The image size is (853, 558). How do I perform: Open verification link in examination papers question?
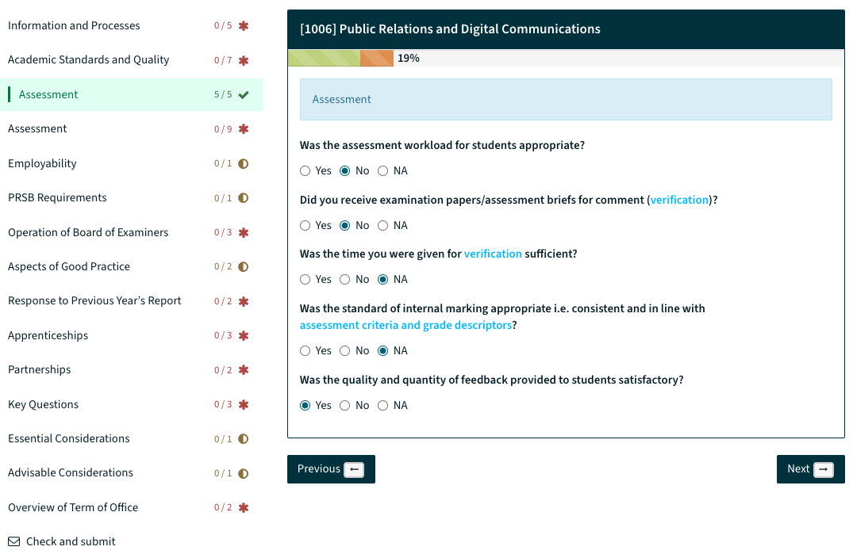(679, 200)
